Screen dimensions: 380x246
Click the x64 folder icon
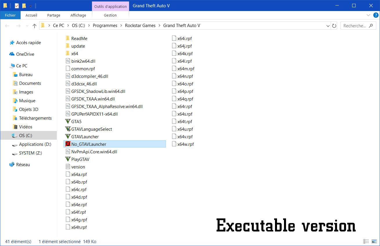(68, 53)
